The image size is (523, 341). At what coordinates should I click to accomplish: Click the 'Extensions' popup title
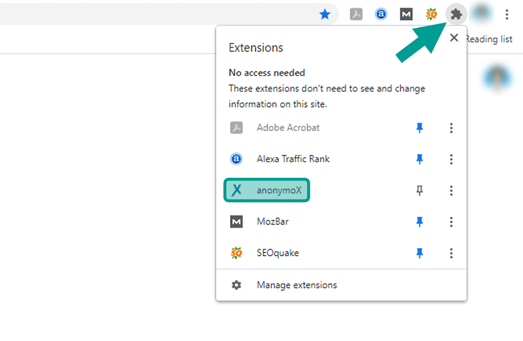tap(256, 48)
